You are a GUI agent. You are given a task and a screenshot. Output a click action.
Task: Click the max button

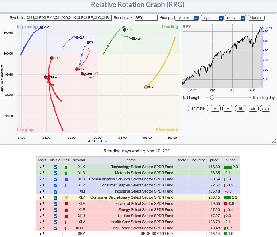(x=265, y=108)
